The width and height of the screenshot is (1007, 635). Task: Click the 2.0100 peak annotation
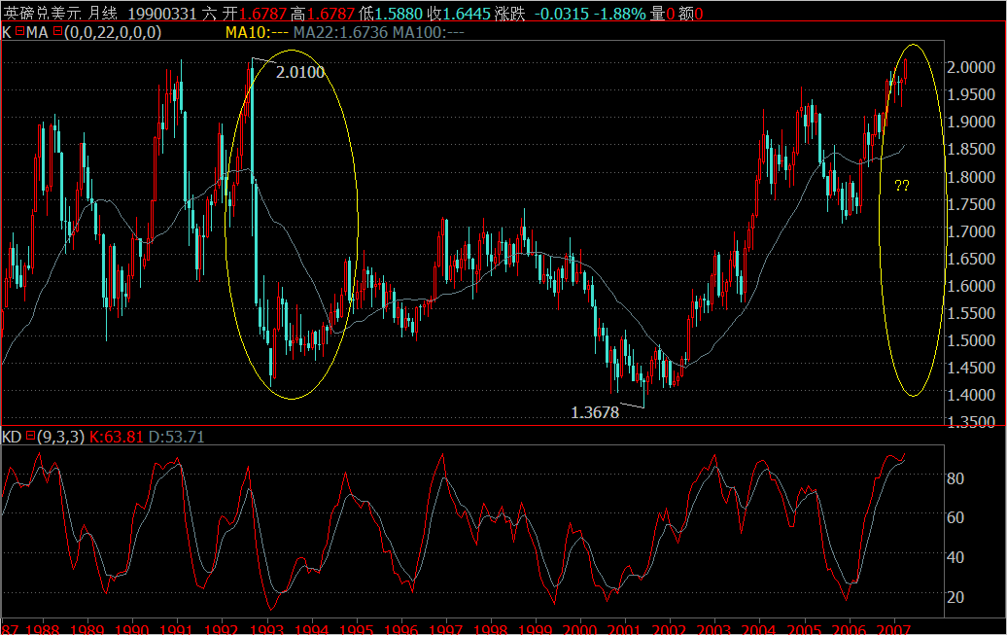pos(300,72)
